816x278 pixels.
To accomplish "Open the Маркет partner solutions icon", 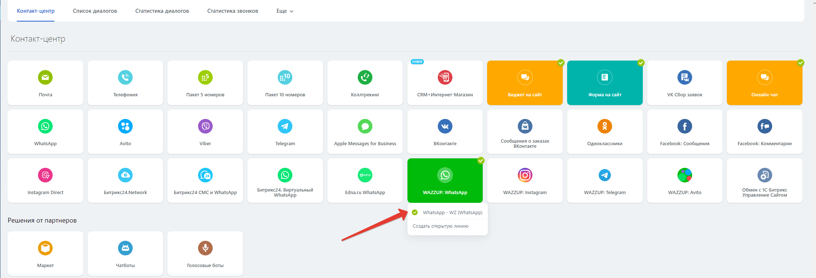I will pyautogui.click(x=45, y=248).
